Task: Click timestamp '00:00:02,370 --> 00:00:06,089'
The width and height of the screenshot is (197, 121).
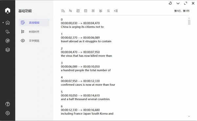Action: (x=80, y=38)
